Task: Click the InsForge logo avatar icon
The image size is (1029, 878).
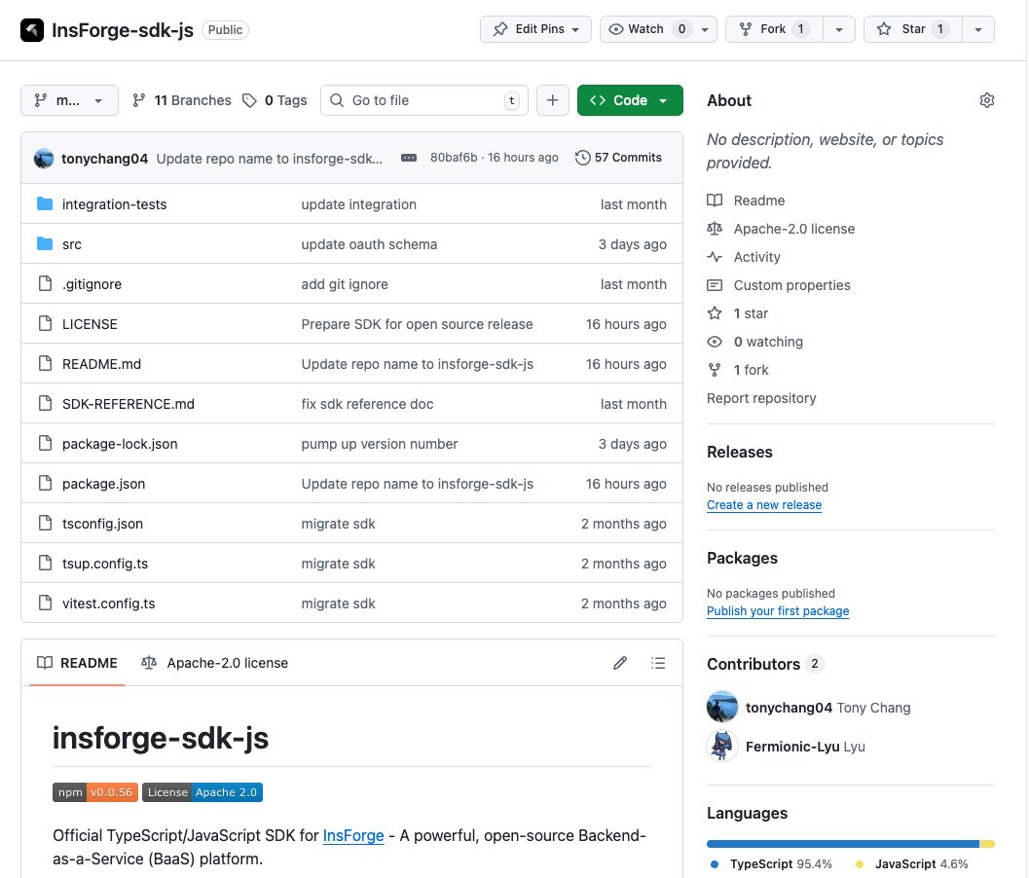Action: pos(31,29)
